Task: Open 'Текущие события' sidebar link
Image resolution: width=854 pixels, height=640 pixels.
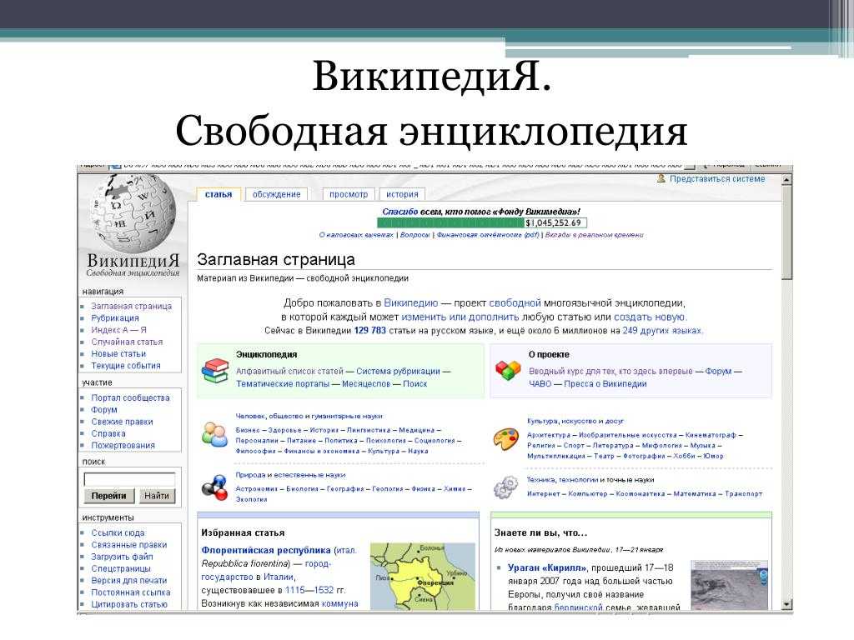Action: click(126, 366)
